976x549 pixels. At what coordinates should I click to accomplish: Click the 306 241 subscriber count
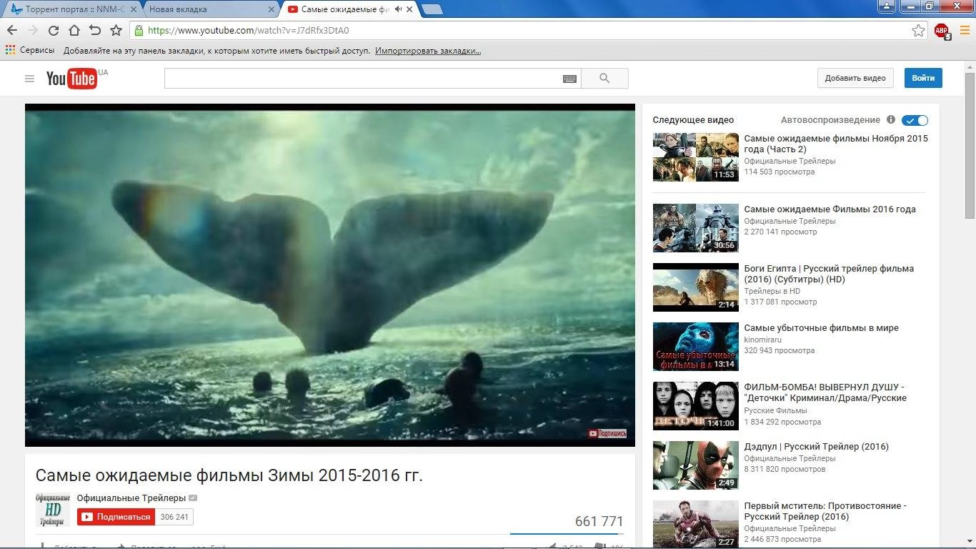click(174, 517)
